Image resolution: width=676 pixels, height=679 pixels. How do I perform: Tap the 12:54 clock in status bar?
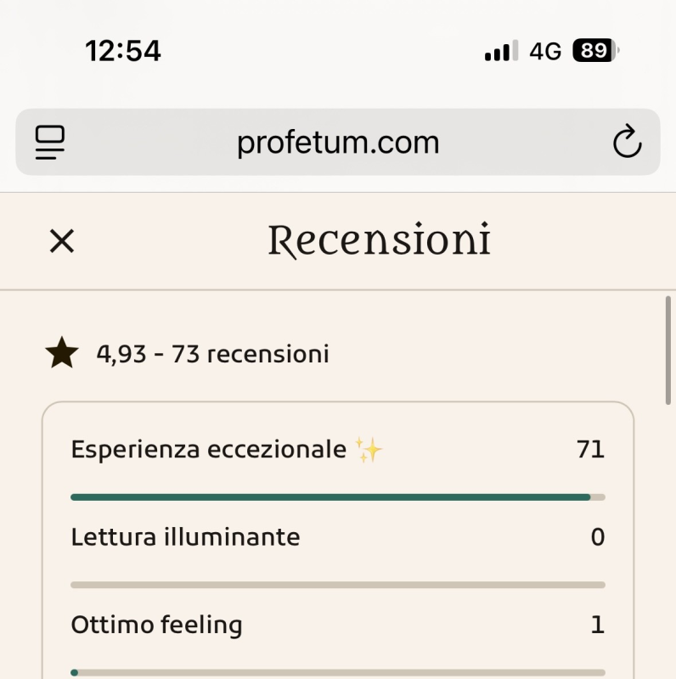tap(123, 51)
